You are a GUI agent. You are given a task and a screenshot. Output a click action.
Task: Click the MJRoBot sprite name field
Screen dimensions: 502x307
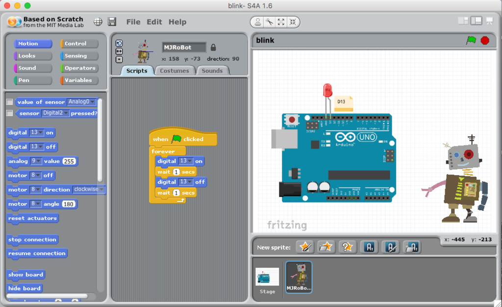tap(184, 48)
